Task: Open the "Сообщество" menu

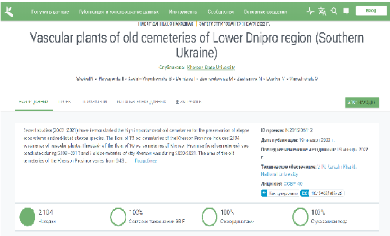Action: (x=221, y=12)
